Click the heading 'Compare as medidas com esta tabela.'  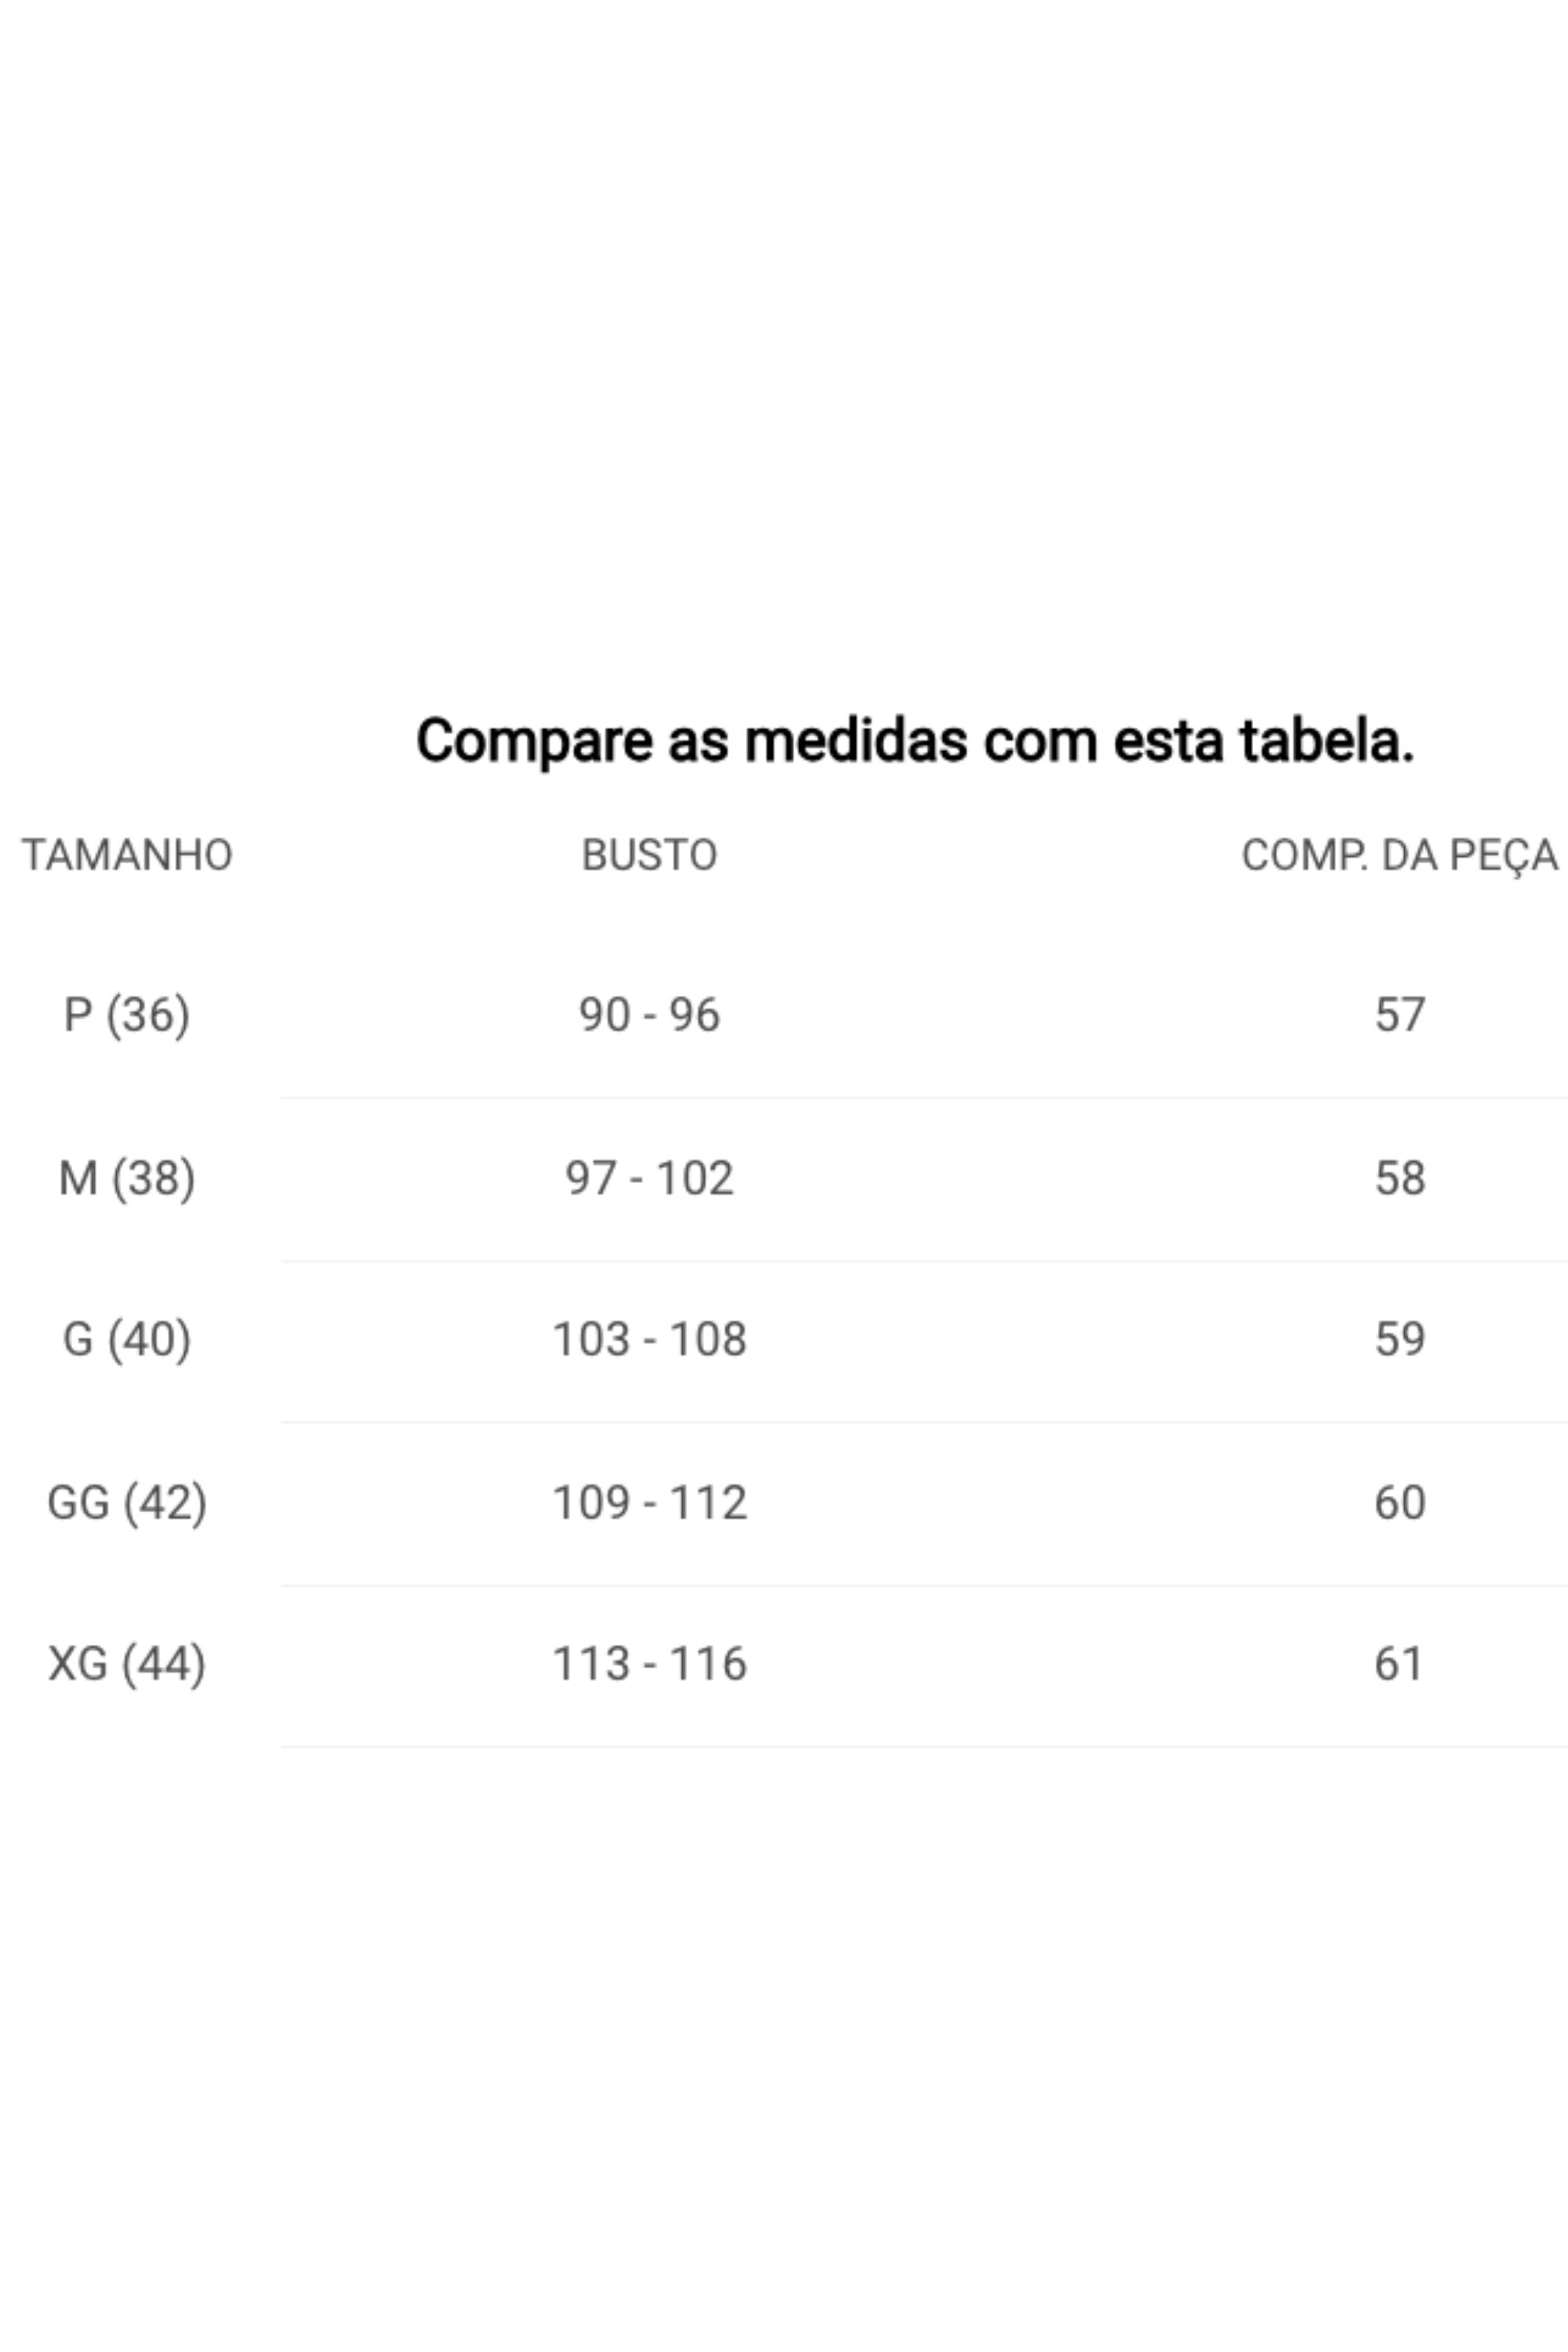click(x=915, y=742)
